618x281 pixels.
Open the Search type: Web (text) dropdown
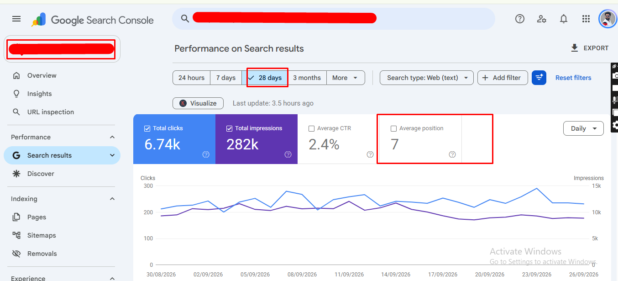(x=427, y=78)
